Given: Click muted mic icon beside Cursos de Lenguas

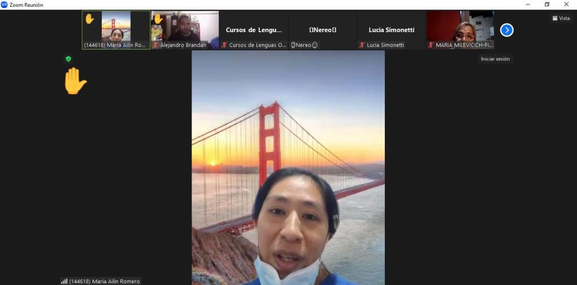Looking at the screenshot, I should click(x=224, y=45).
